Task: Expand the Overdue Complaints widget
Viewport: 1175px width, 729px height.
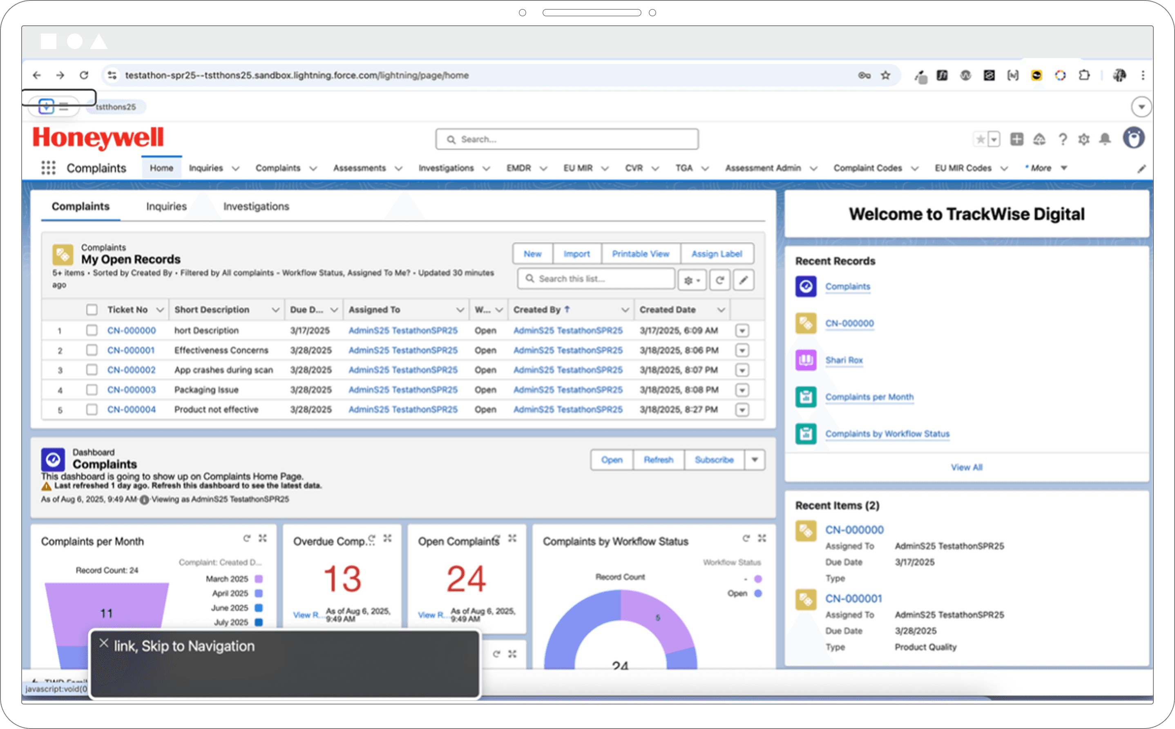Action: [x=387, y=538]
